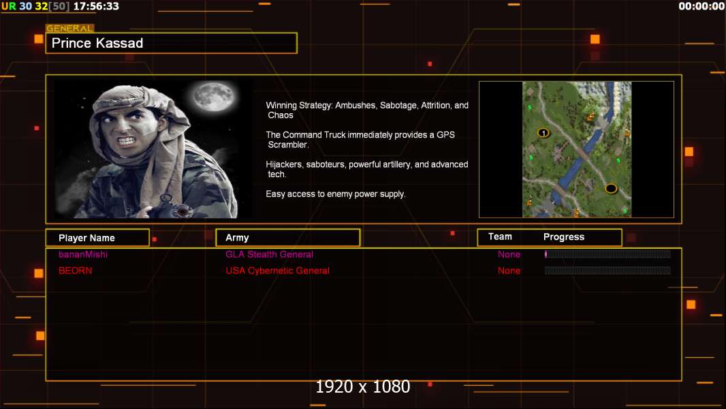Click the map preview thumbnail
This screenshot has height=409, width=726.
(576, 149)
